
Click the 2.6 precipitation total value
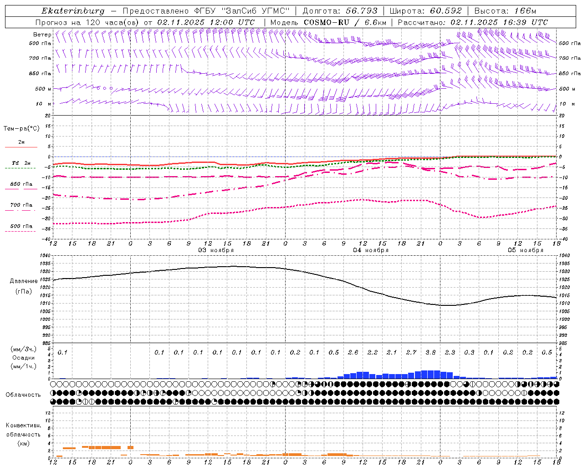click(x=353, y=353)
